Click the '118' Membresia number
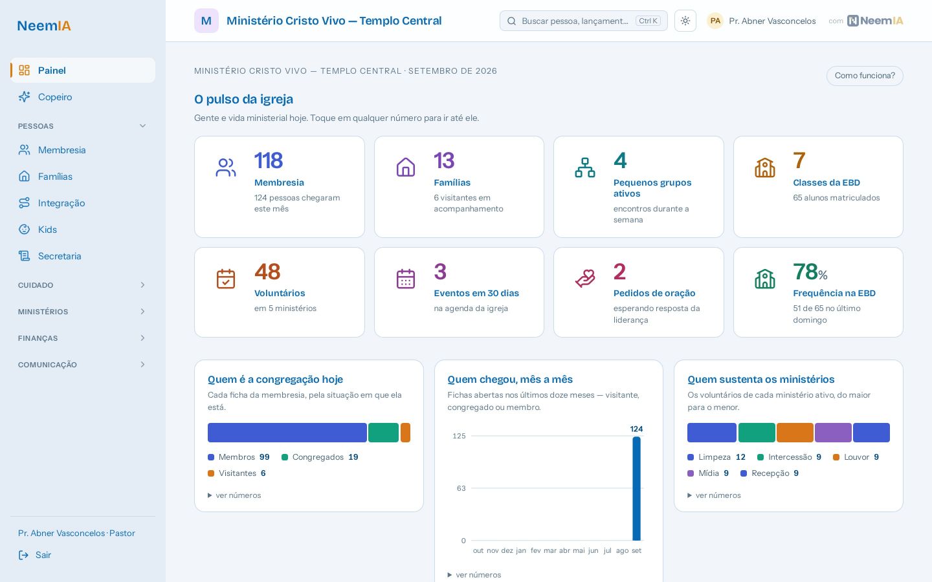Viewport: 932px width, 582px height. (x=269, y=160)
